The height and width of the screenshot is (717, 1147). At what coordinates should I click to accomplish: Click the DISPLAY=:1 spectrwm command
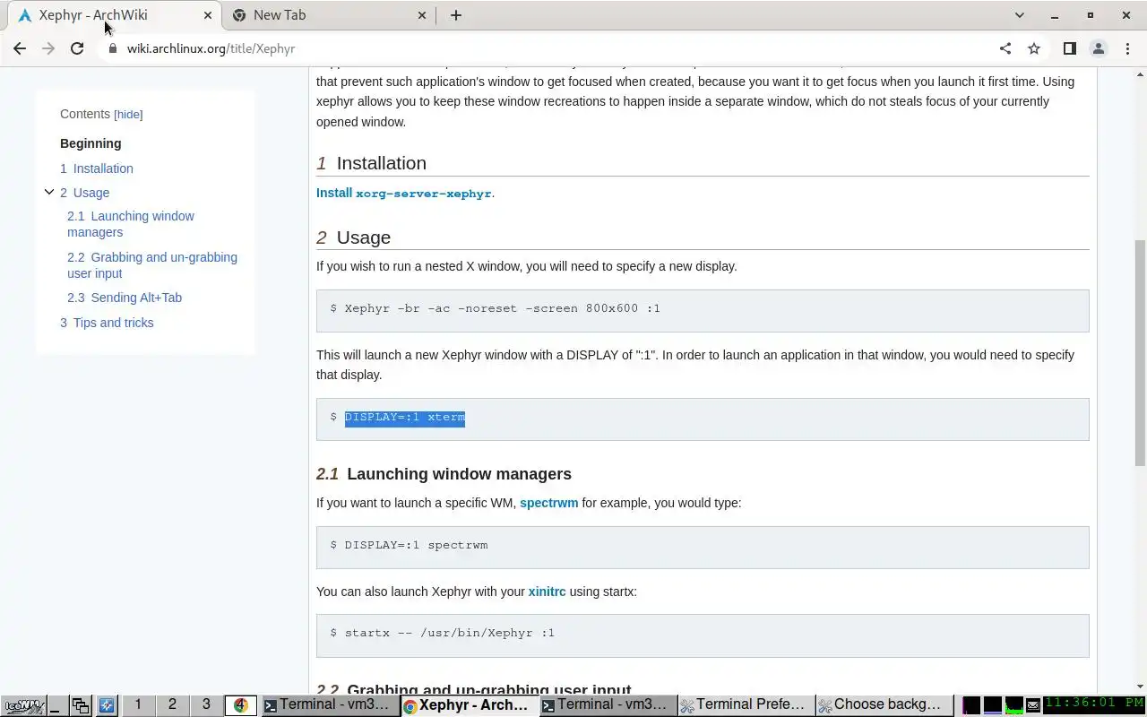416,545
